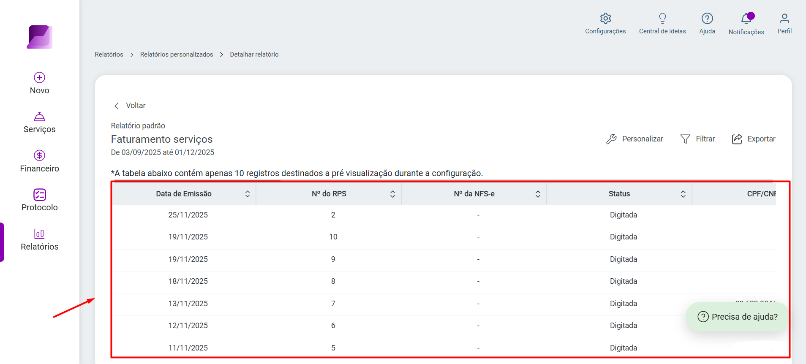Click the Status column header

tap(619, 194)
